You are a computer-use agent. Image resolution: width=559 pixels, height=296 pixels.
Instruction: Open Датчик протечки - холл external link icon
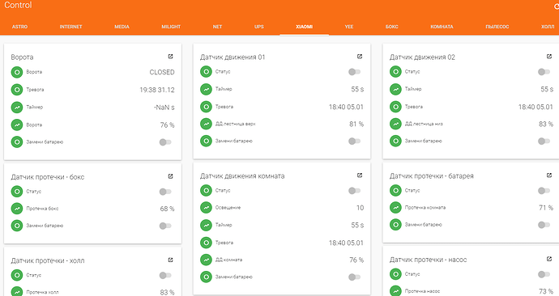170,260
